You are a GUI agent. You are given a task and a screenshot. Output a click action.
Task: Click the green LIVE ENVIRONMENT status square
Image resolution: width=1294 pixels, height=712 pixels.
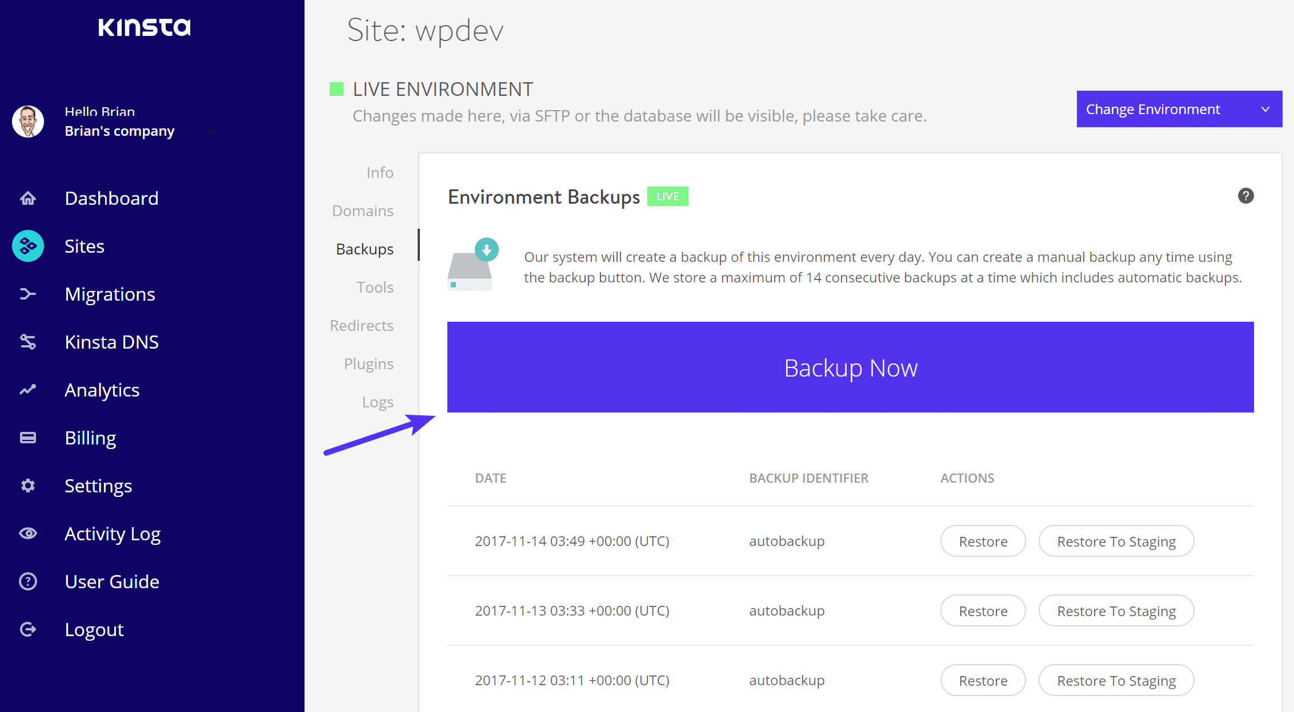(x=336, y=89)
